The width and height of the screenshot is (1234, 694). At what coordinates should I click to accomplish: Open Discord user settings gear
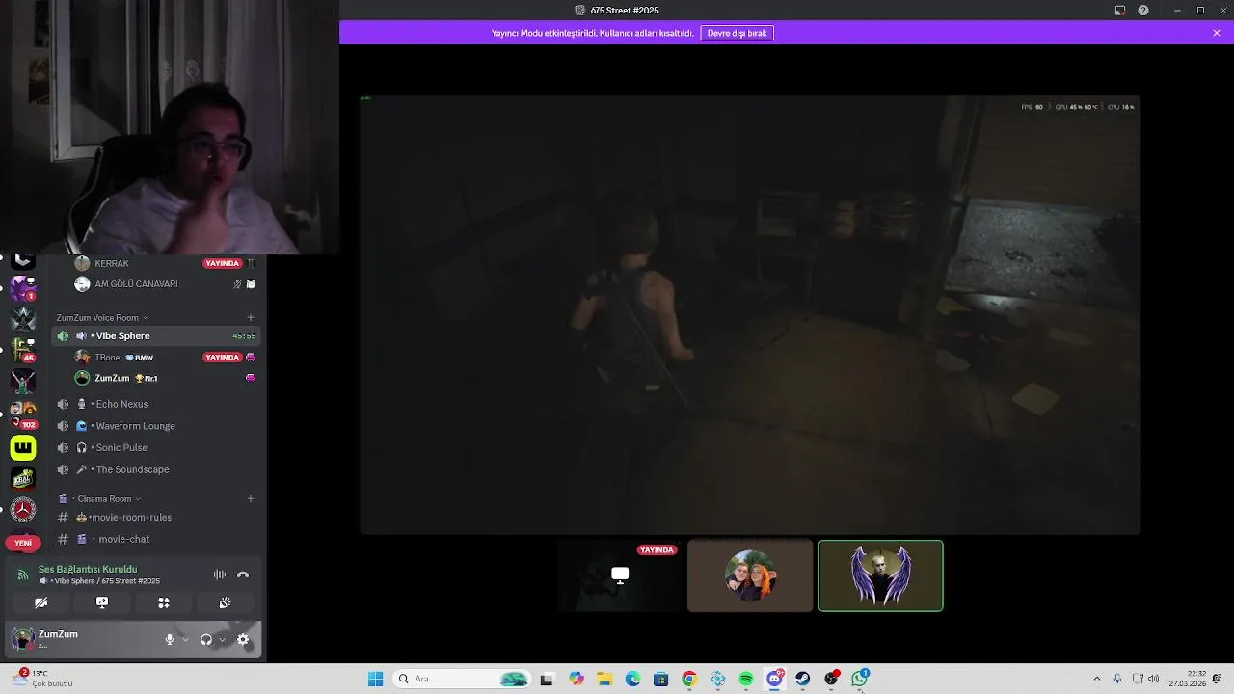click(243, 639)
